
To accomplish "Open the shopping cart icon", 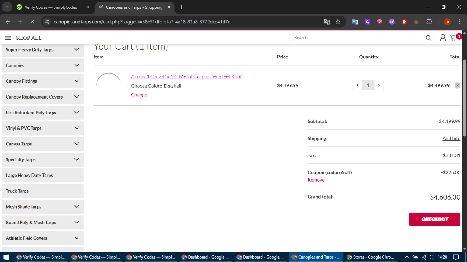I will [x=453, y=38].
